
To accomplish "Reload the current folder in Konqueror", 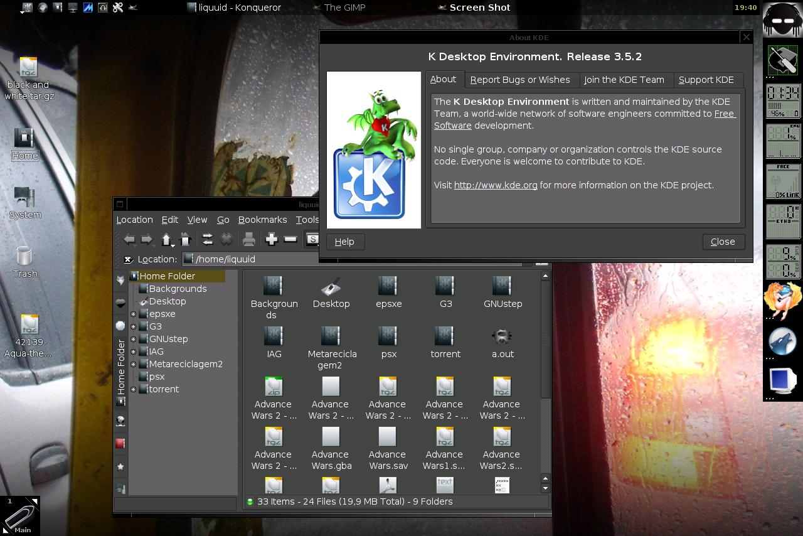I will coord(207,239).
